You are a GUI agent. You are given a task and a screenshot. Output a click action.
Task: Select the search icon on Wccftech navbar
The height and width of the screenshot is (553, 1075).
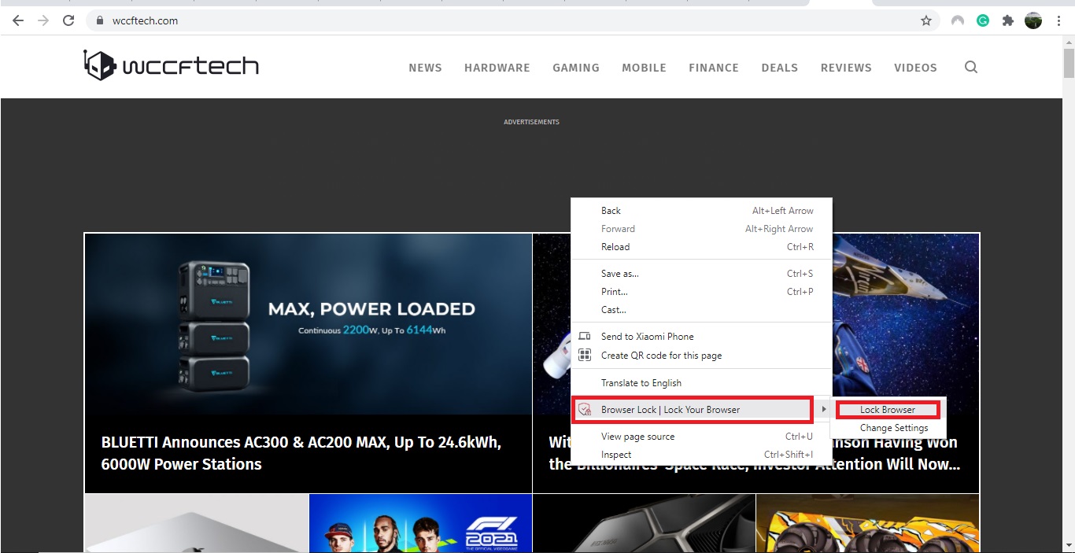(x=971, y=67)
